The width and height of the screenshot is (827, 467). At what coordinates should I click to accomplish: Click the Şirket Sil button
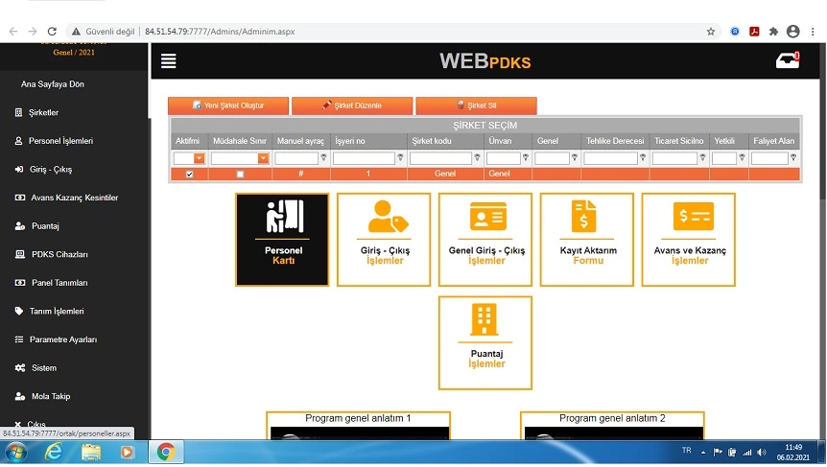(x=476, y=105)
